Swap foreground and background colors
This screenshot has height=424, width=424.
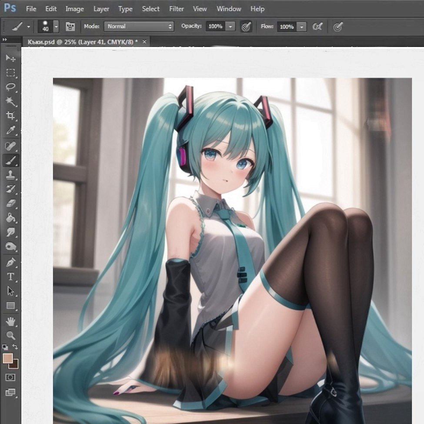(15, 347)
